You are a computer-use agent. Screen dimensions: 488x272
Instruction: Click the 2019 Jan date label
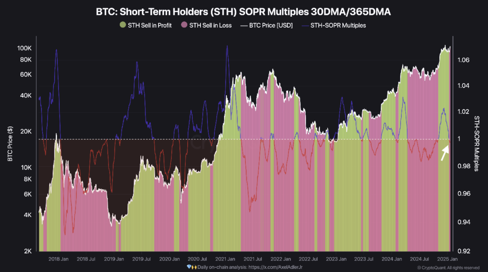click(x=115, y=259)
